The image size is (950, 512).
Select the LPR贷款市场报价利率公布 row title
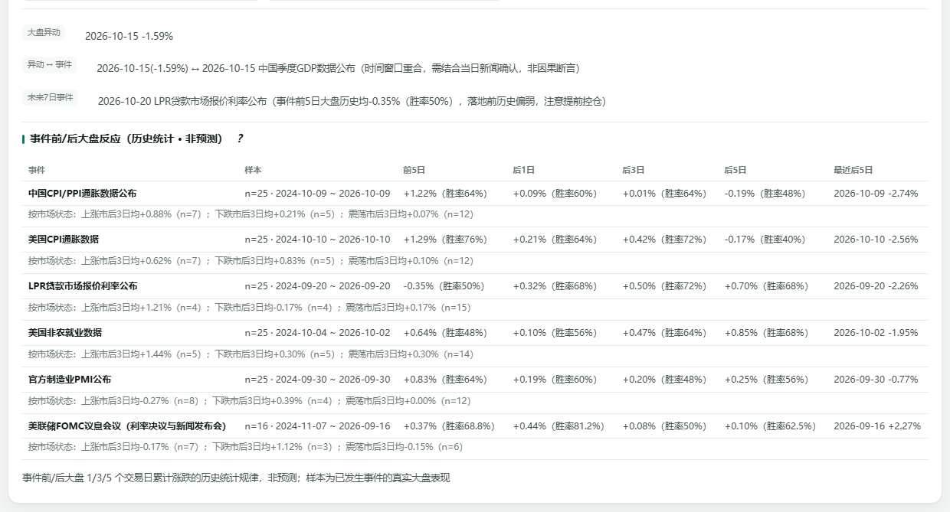(x=83, y=286)
